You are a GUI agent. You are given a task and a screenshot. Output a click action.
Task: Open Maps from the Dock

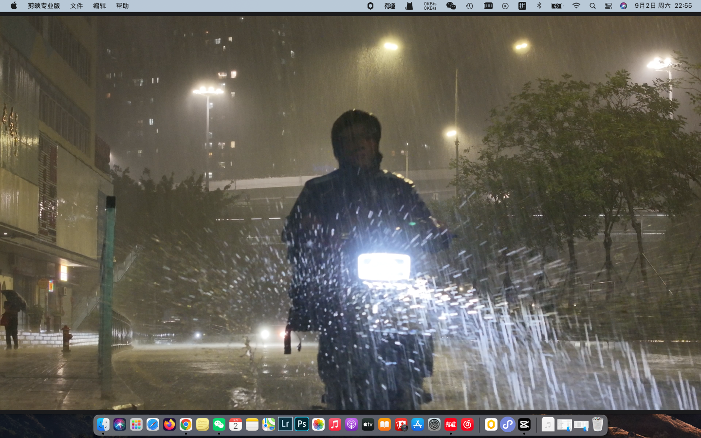(269, 424)
